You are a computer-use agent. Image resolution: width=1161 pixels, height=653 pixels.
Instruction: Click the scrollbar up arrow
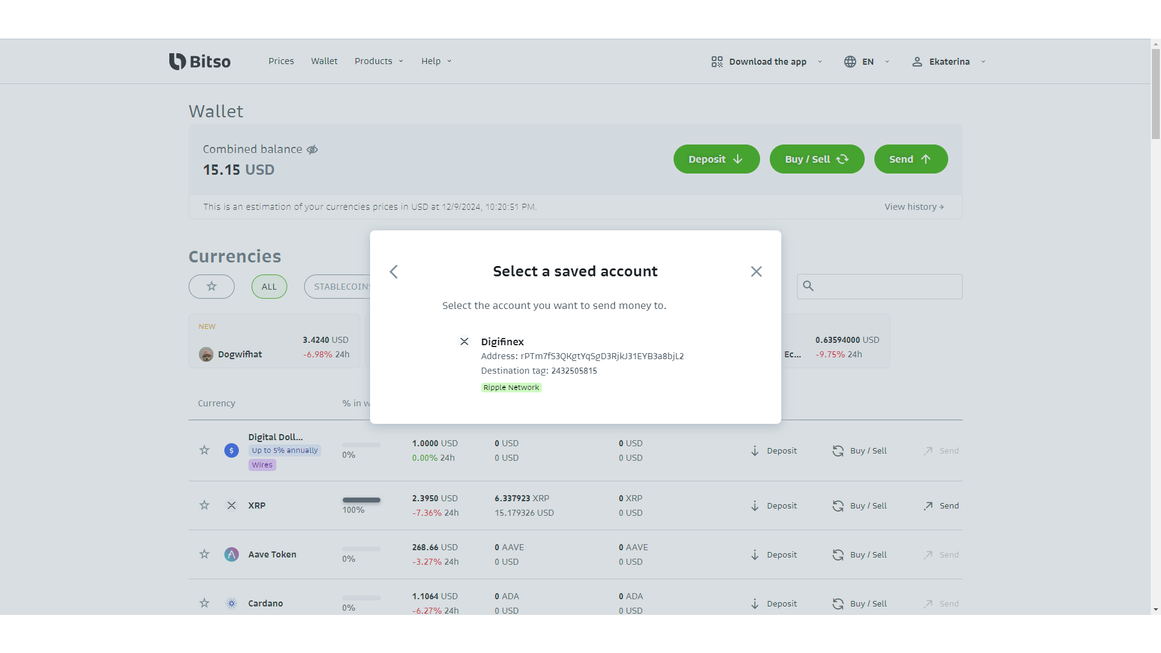pos(1156,44)
